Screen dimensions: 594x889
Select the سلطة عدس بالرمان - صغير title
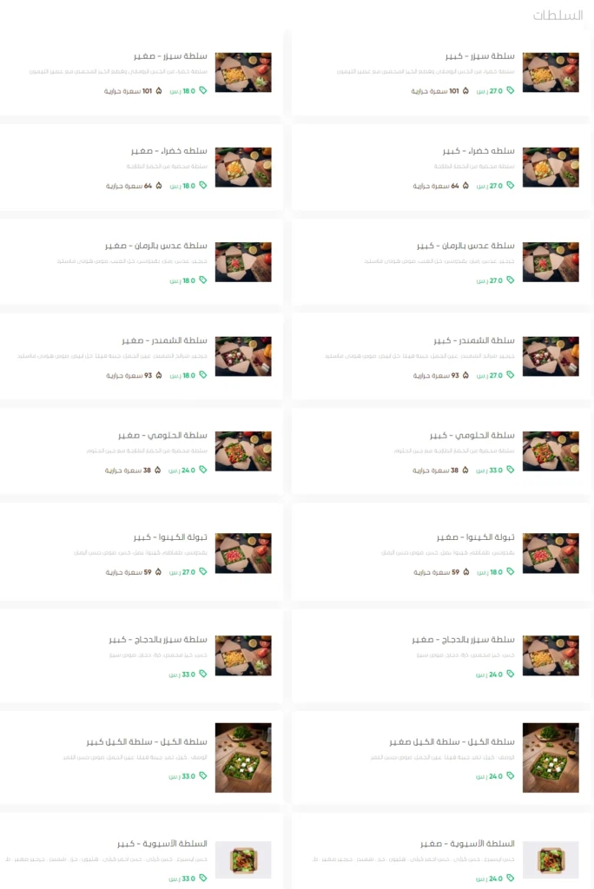point(156,246)
